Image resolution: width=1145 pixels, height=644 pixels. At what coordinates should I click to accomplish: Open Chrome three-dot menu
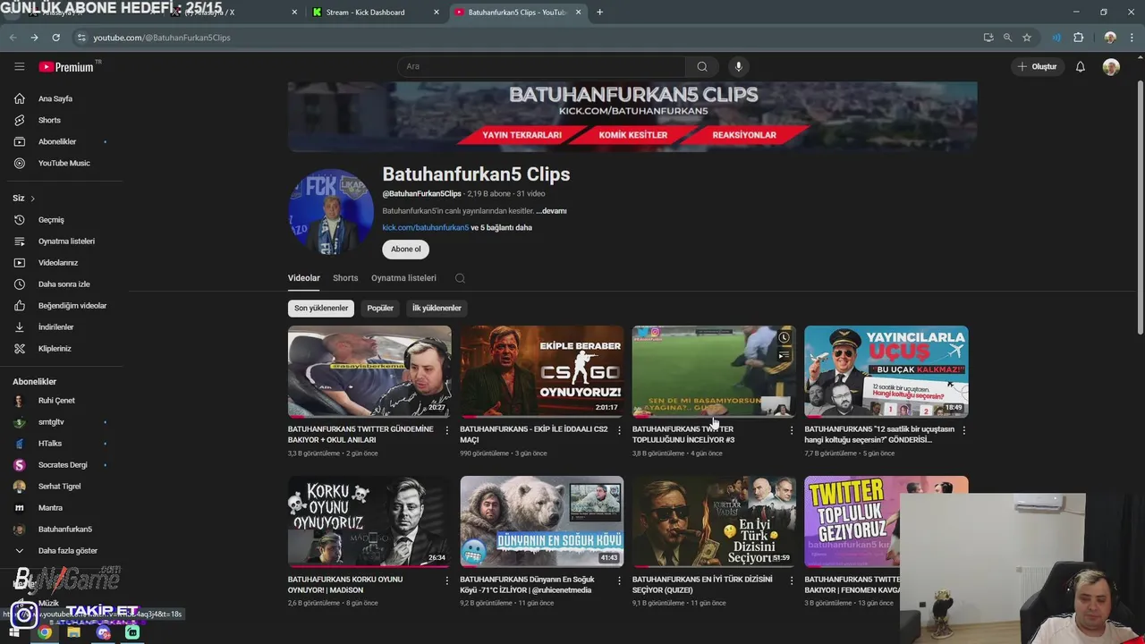click(1132, 38)
